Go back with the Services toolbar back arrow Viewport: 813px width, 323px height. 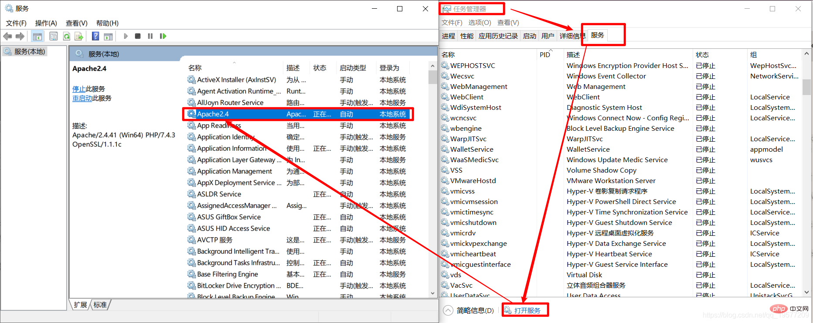coord(7,36)
